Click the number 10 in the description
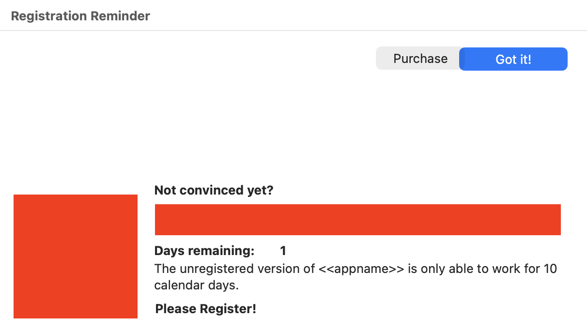 tap(550, 268)
